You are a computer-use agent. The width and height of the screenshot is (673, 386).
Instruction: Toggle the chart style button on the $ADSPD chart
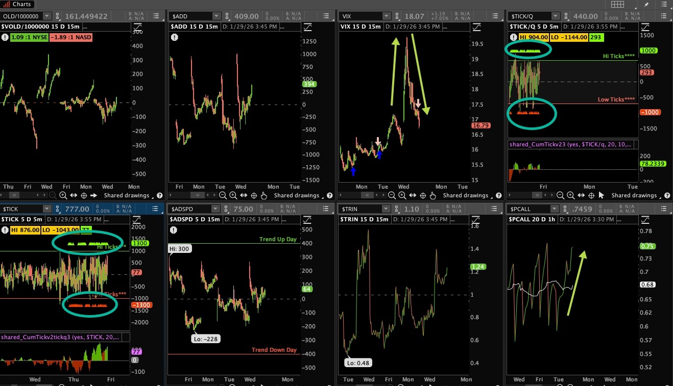307,219
